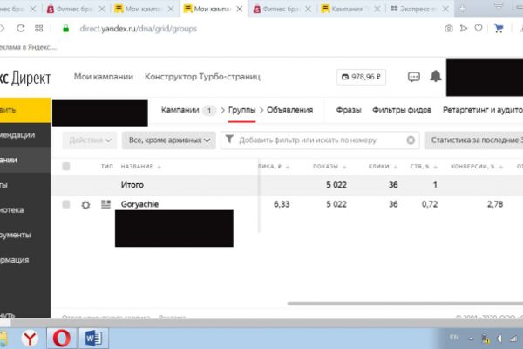Click the address bar URL direct.yandex.ru
523x349 pixels.
point(138,29)
